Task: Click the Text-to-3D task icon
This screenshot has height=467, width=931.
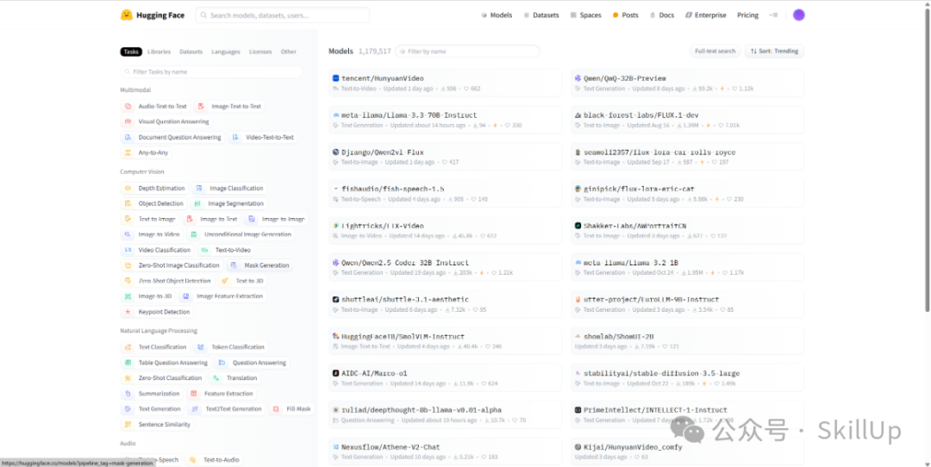Action: pyautogui.click(x=225, y=281)
